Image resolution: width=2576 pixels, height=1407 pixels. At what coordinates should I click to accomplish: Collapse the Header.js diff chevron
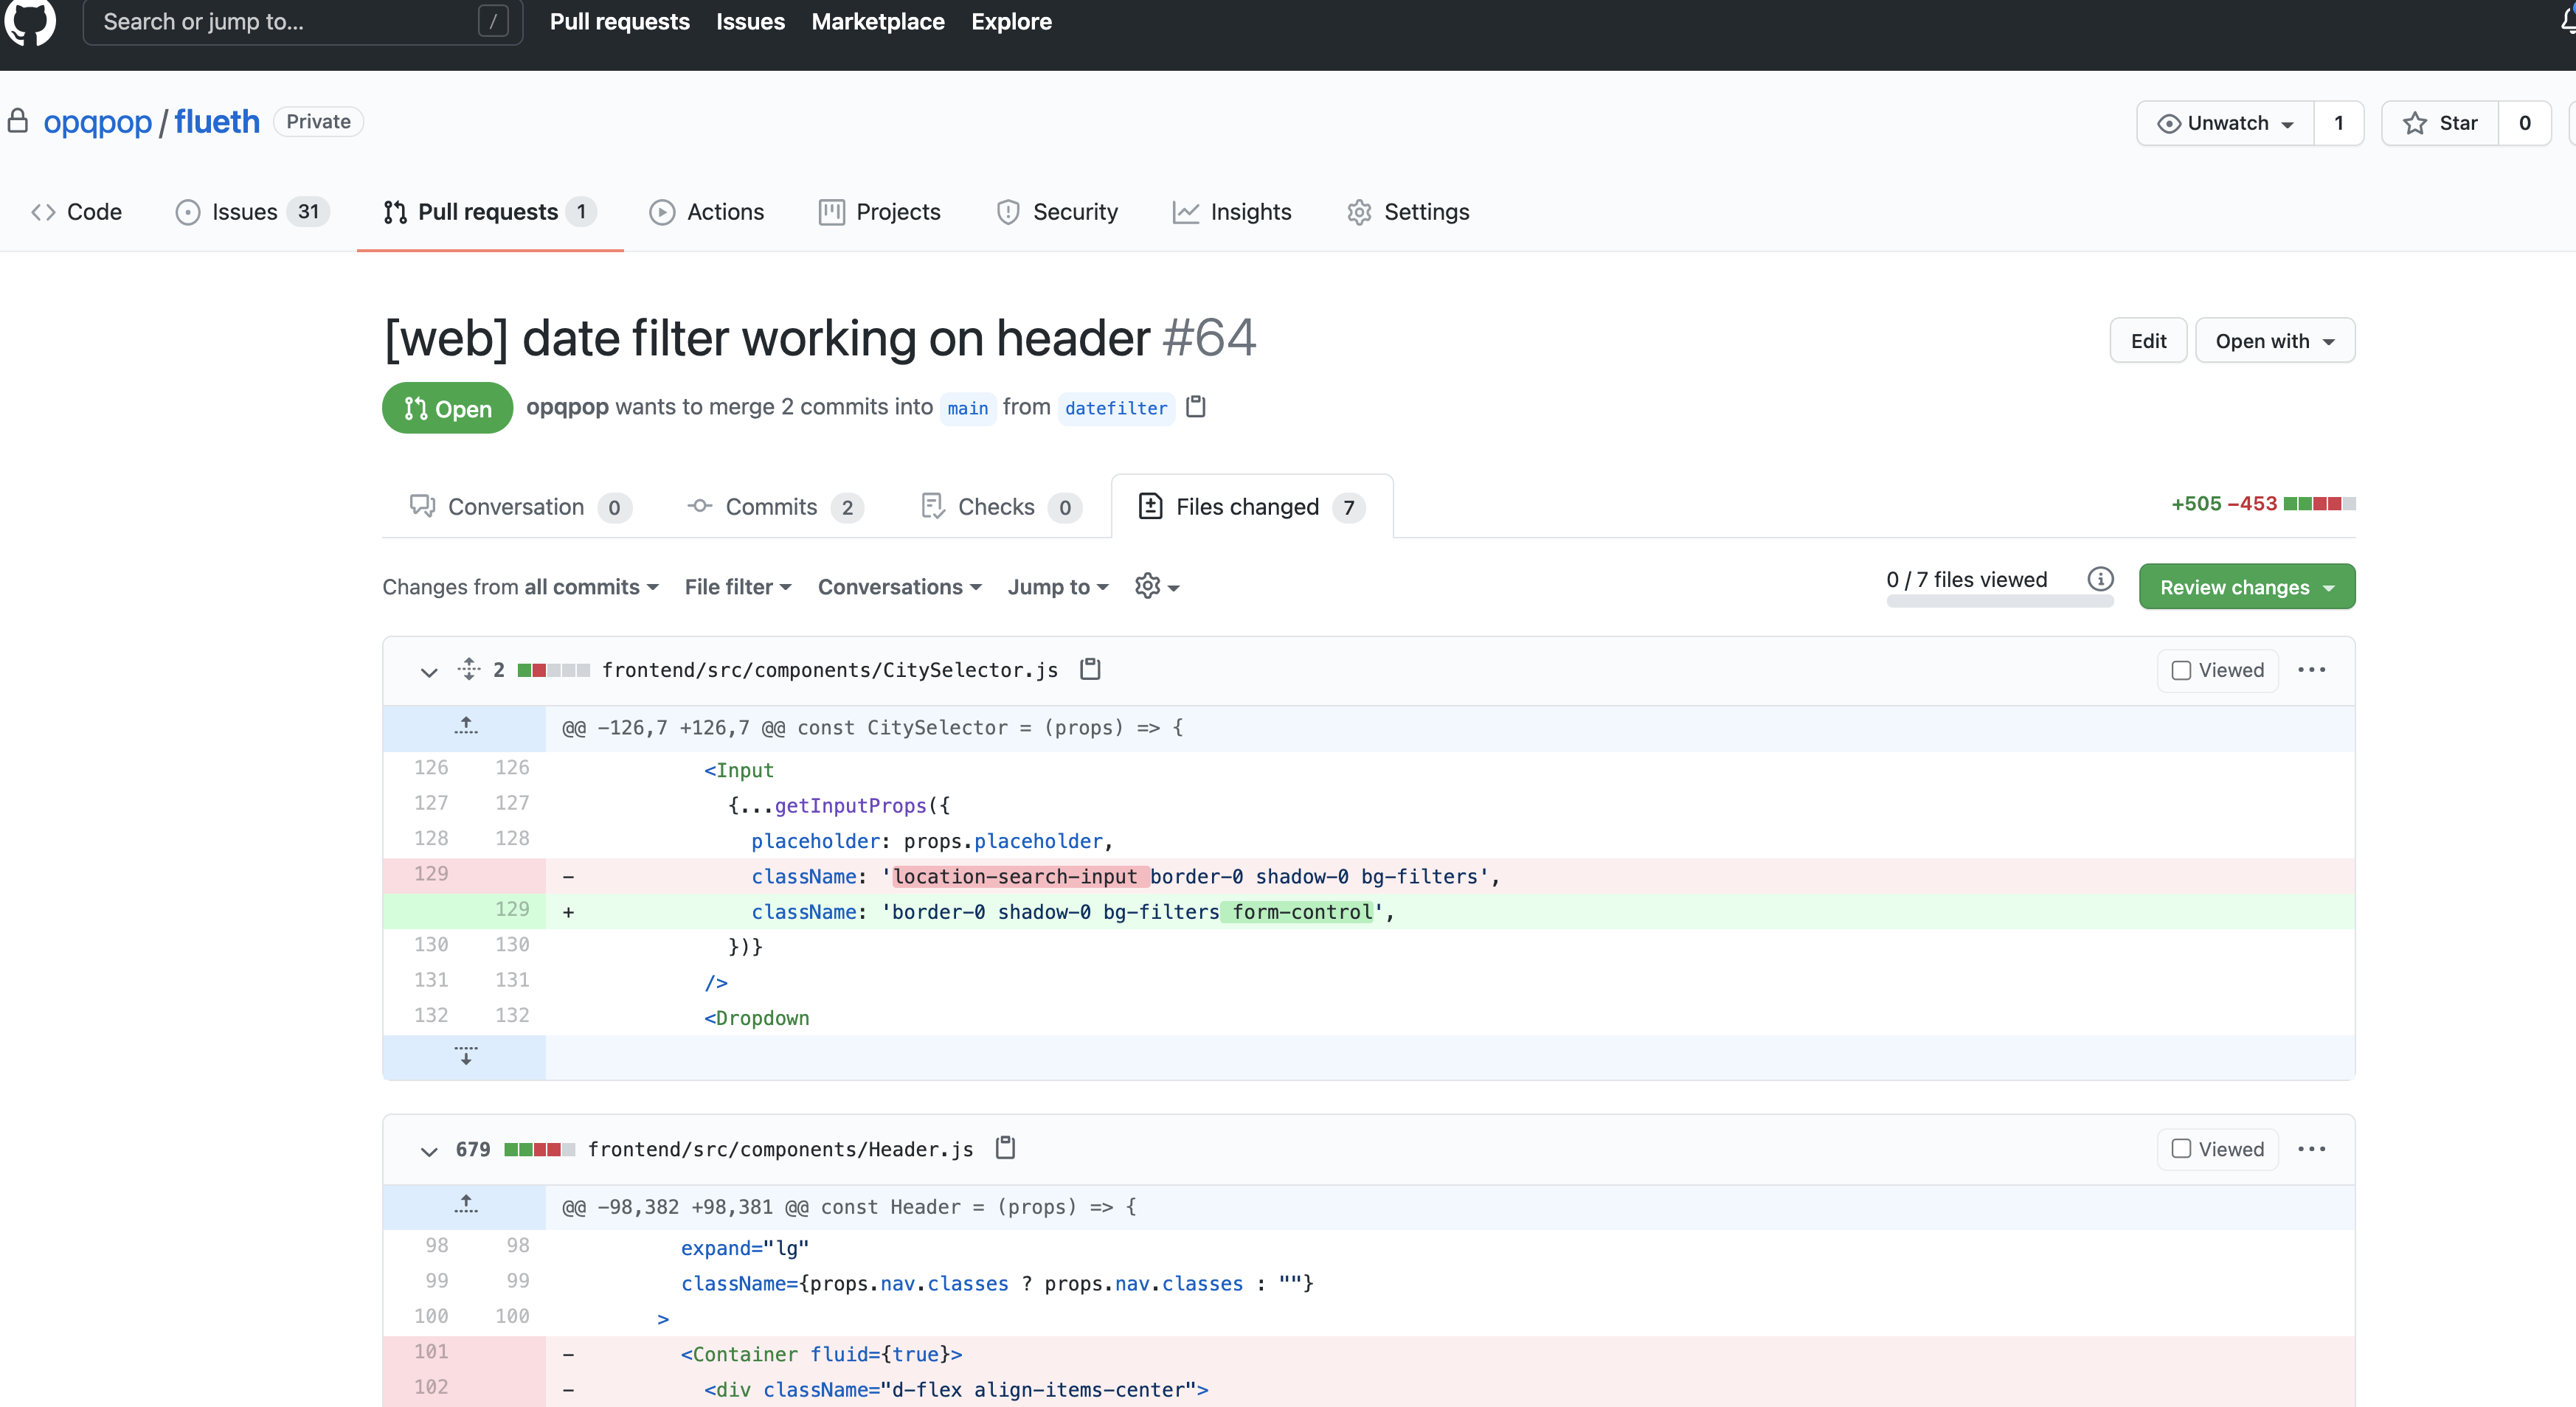click(429, 1150)
